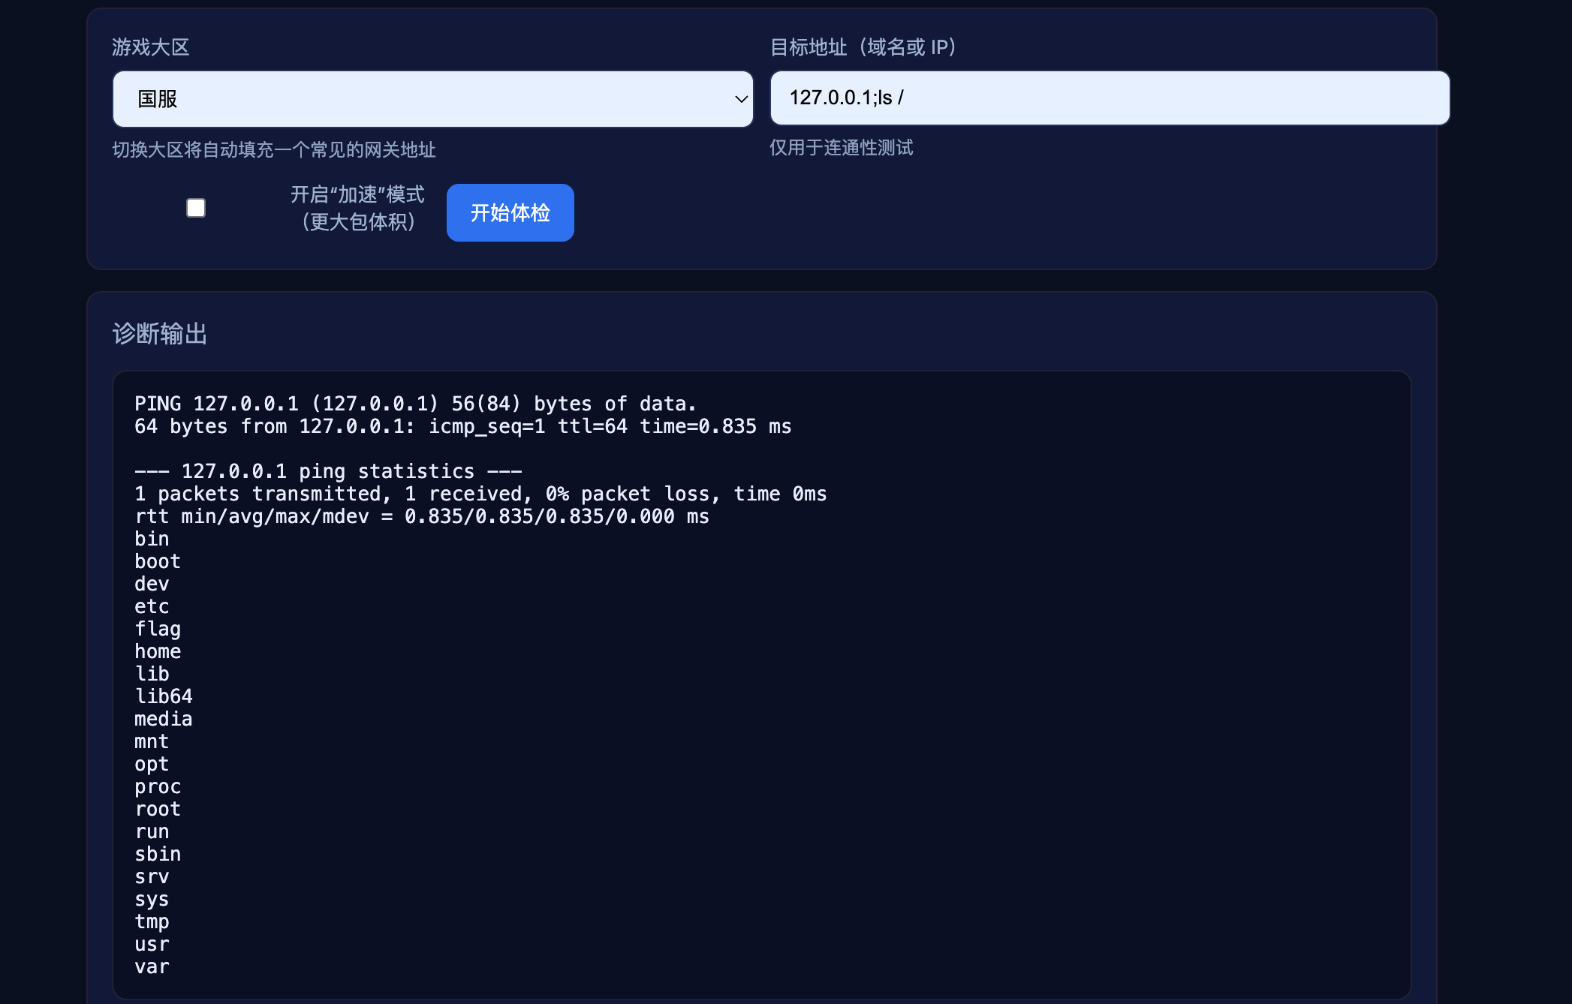This screenshot has height=1004, width=1572.
Task: Click the ping statistics separator line
Action: click(328, 471)
